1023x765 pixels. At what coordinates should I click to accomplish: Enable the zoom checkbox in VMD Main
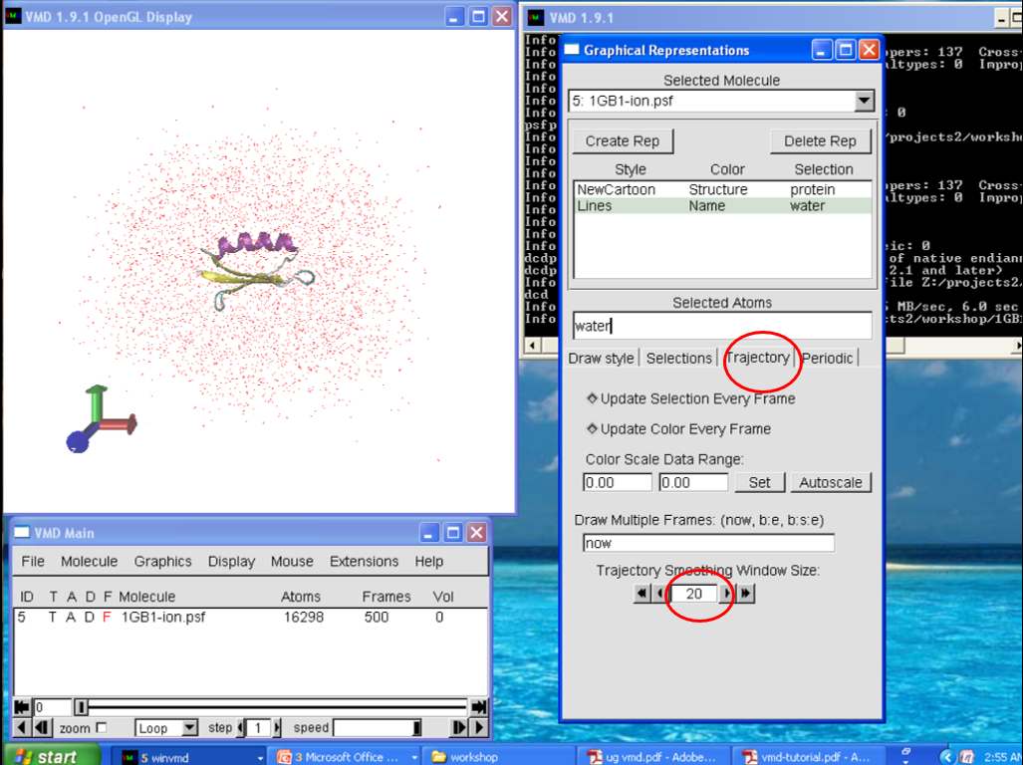pos(102,727)
